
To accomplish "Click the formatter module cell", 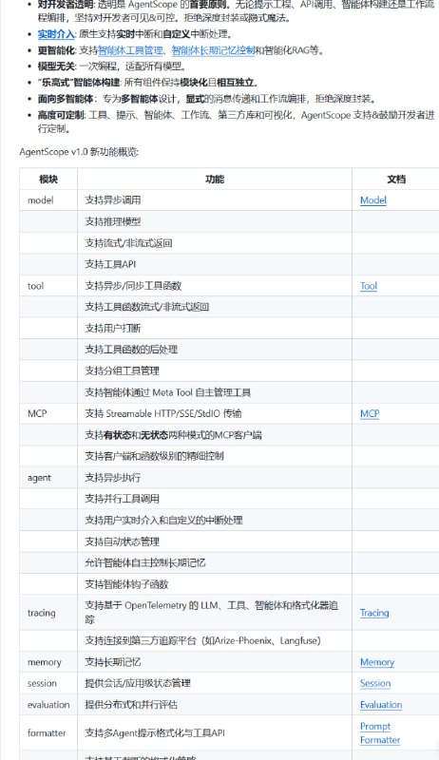I will point(48,732).
